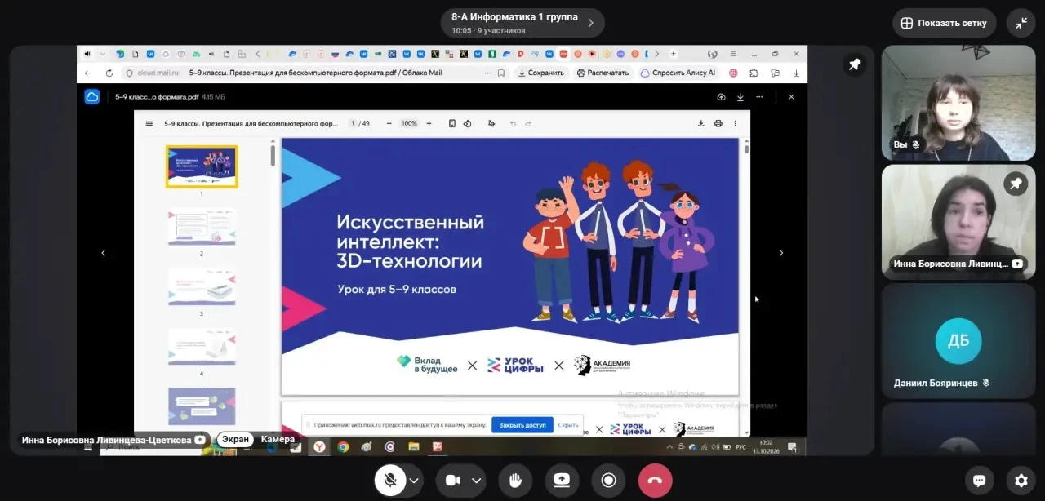Click the 'Скрыть' link in the sharing banner
Viewport: 1045px width, 501px height.
568,425
